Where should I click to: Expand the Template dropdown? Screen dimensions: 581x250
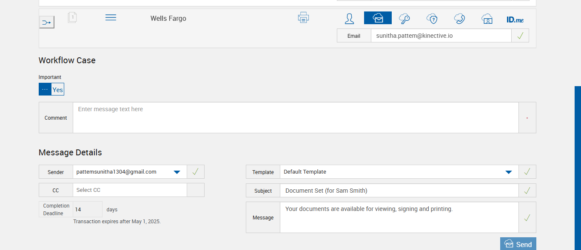pos(508,172)
